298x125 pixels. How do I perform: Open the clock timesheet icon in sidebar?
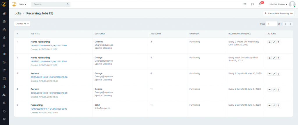coord(4,62)
